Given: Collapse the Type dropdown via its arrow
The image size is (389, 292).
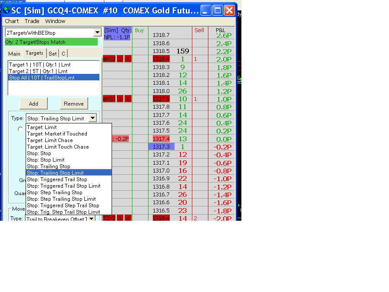Looking at the screenshot, I should pos(93,118).
